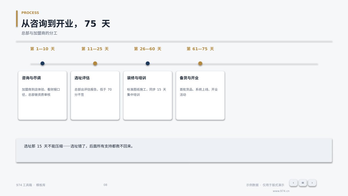Select the timeline dot for 第 26—60 天
This screenshot has width=348, height=196.
pos(148,63)
